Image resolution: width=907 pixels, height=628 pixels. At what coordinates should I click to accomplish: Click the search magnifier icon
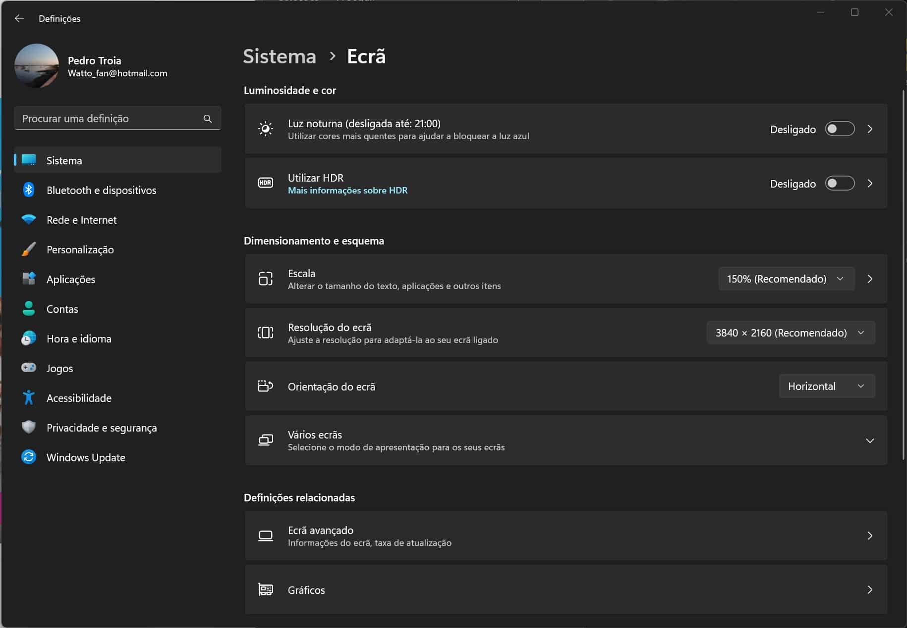(208, 119)
